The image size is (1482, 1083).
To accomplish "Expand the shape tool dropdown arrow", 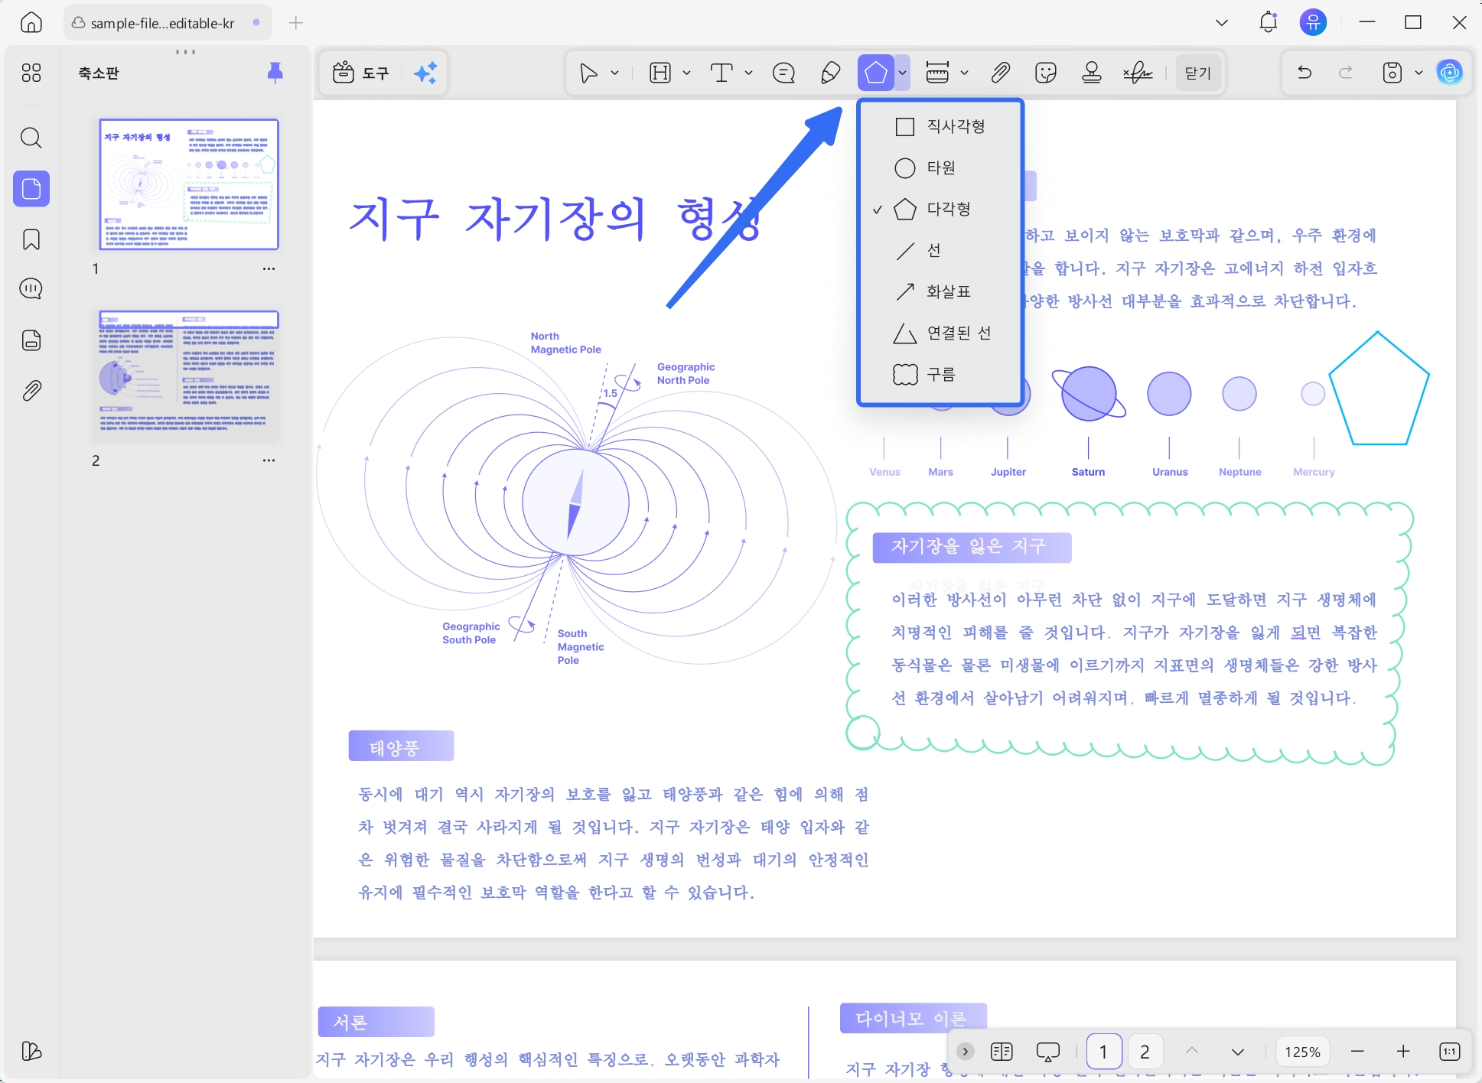I will tap(903, 73).
